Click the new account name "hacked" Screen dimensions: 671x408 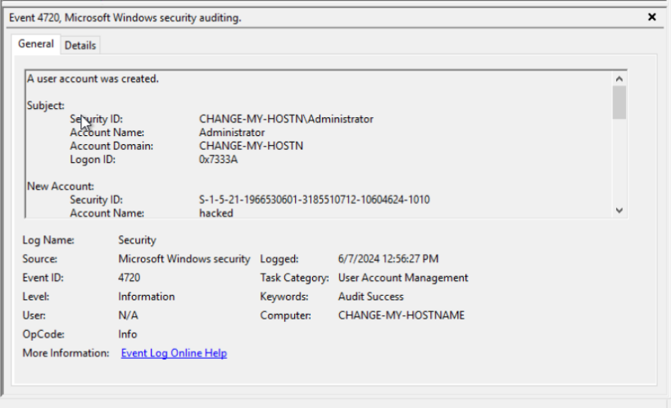point(216,213)
